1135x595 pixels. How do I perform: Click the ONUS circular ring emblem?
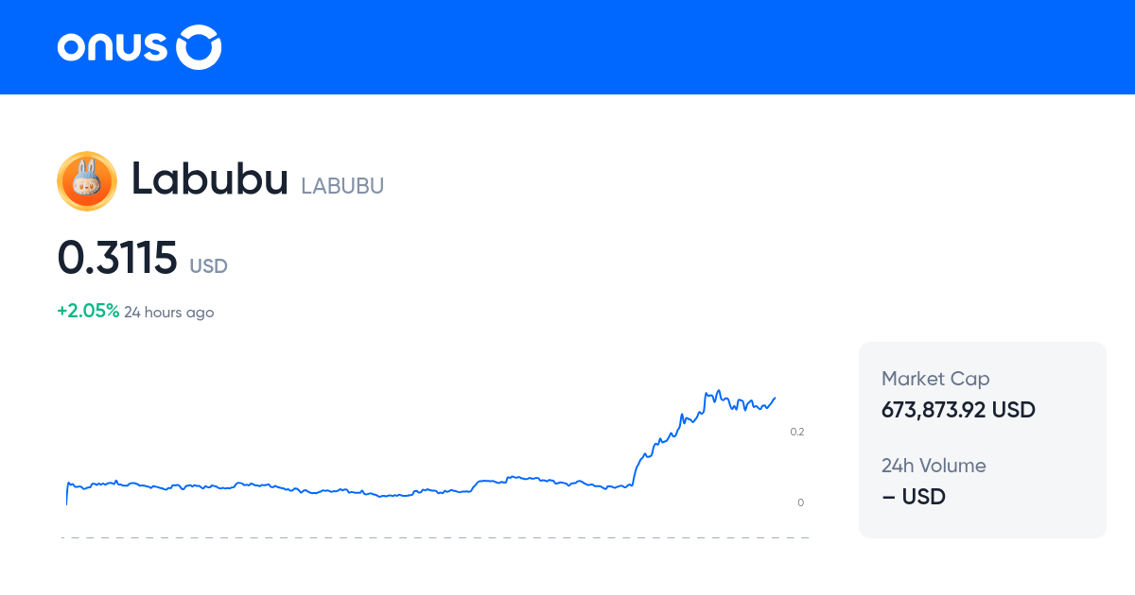click(x=200, y=47)
